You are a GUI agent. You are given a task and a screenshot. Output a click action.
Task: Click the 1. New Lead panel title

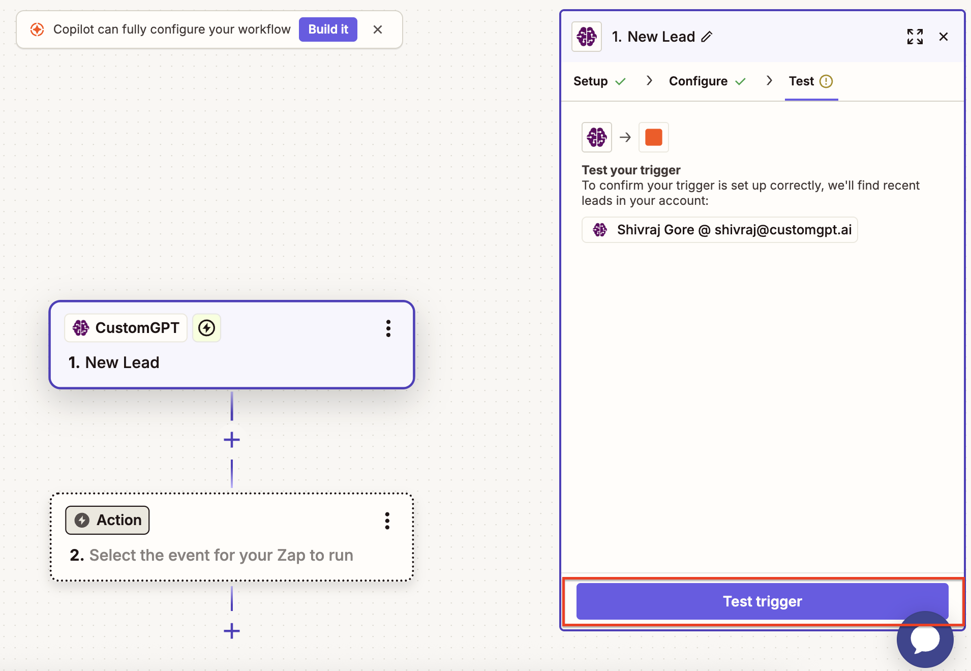[653, 37]
